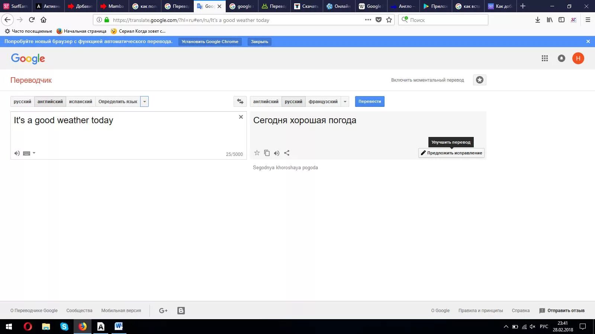Select английский as target language

pos(266,102)
